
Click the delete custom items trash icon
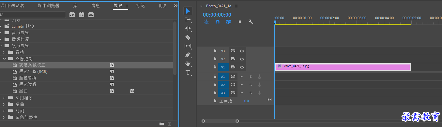169,124
